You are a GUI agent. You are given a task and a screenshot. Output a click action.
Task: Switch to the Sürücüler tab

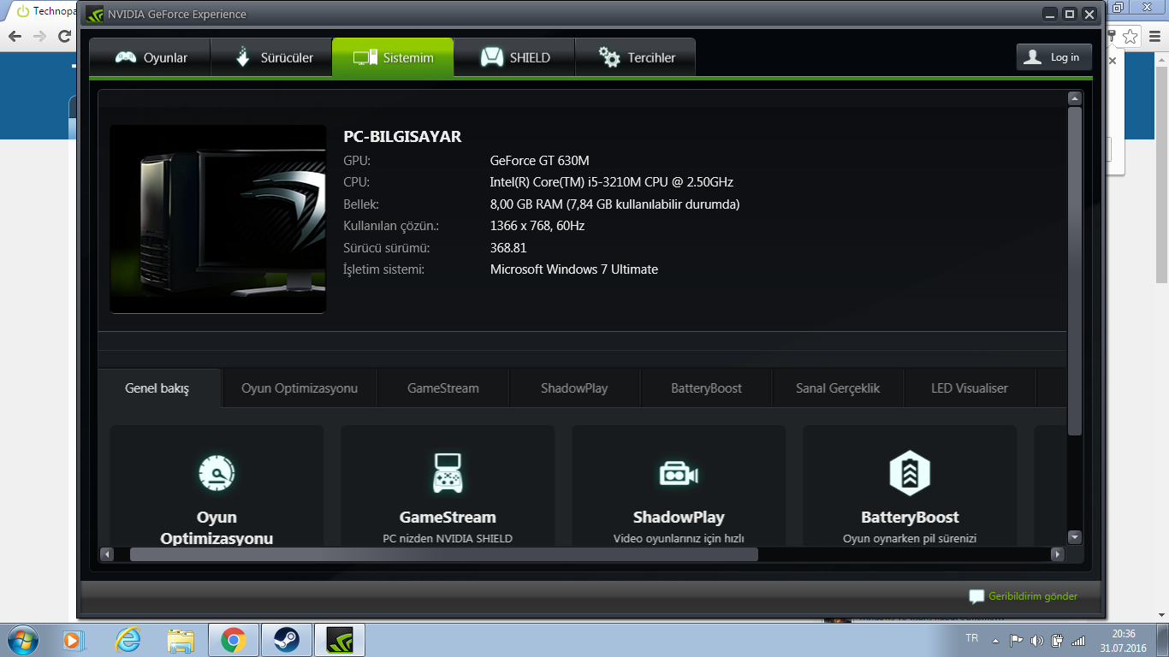[271, 57]
